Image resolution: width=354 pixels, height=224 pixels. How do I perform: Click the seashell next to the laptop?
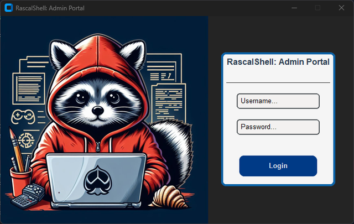pos(169,197)
